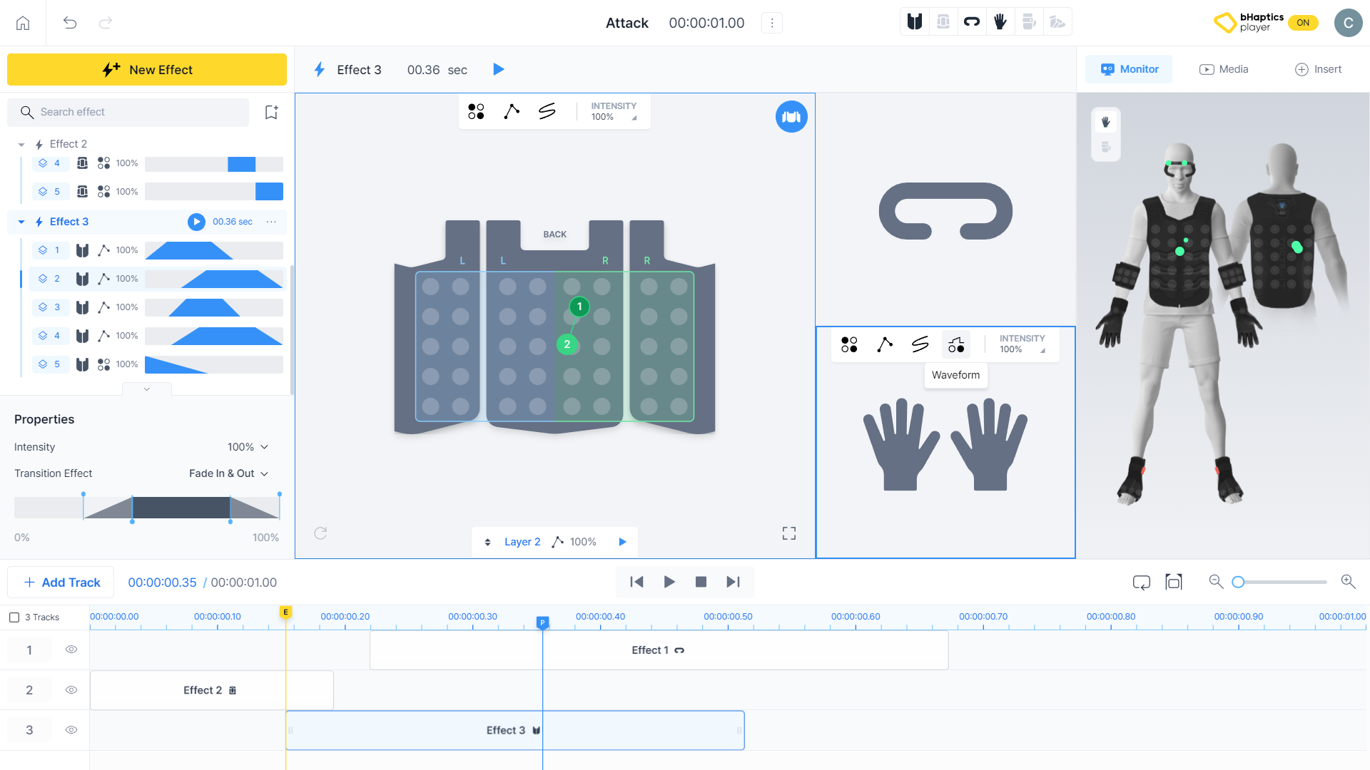Image resolution: width=1370 pixels, height=770 pixels.
Task: Open the user account avatar C
Action: (1348, 23)
